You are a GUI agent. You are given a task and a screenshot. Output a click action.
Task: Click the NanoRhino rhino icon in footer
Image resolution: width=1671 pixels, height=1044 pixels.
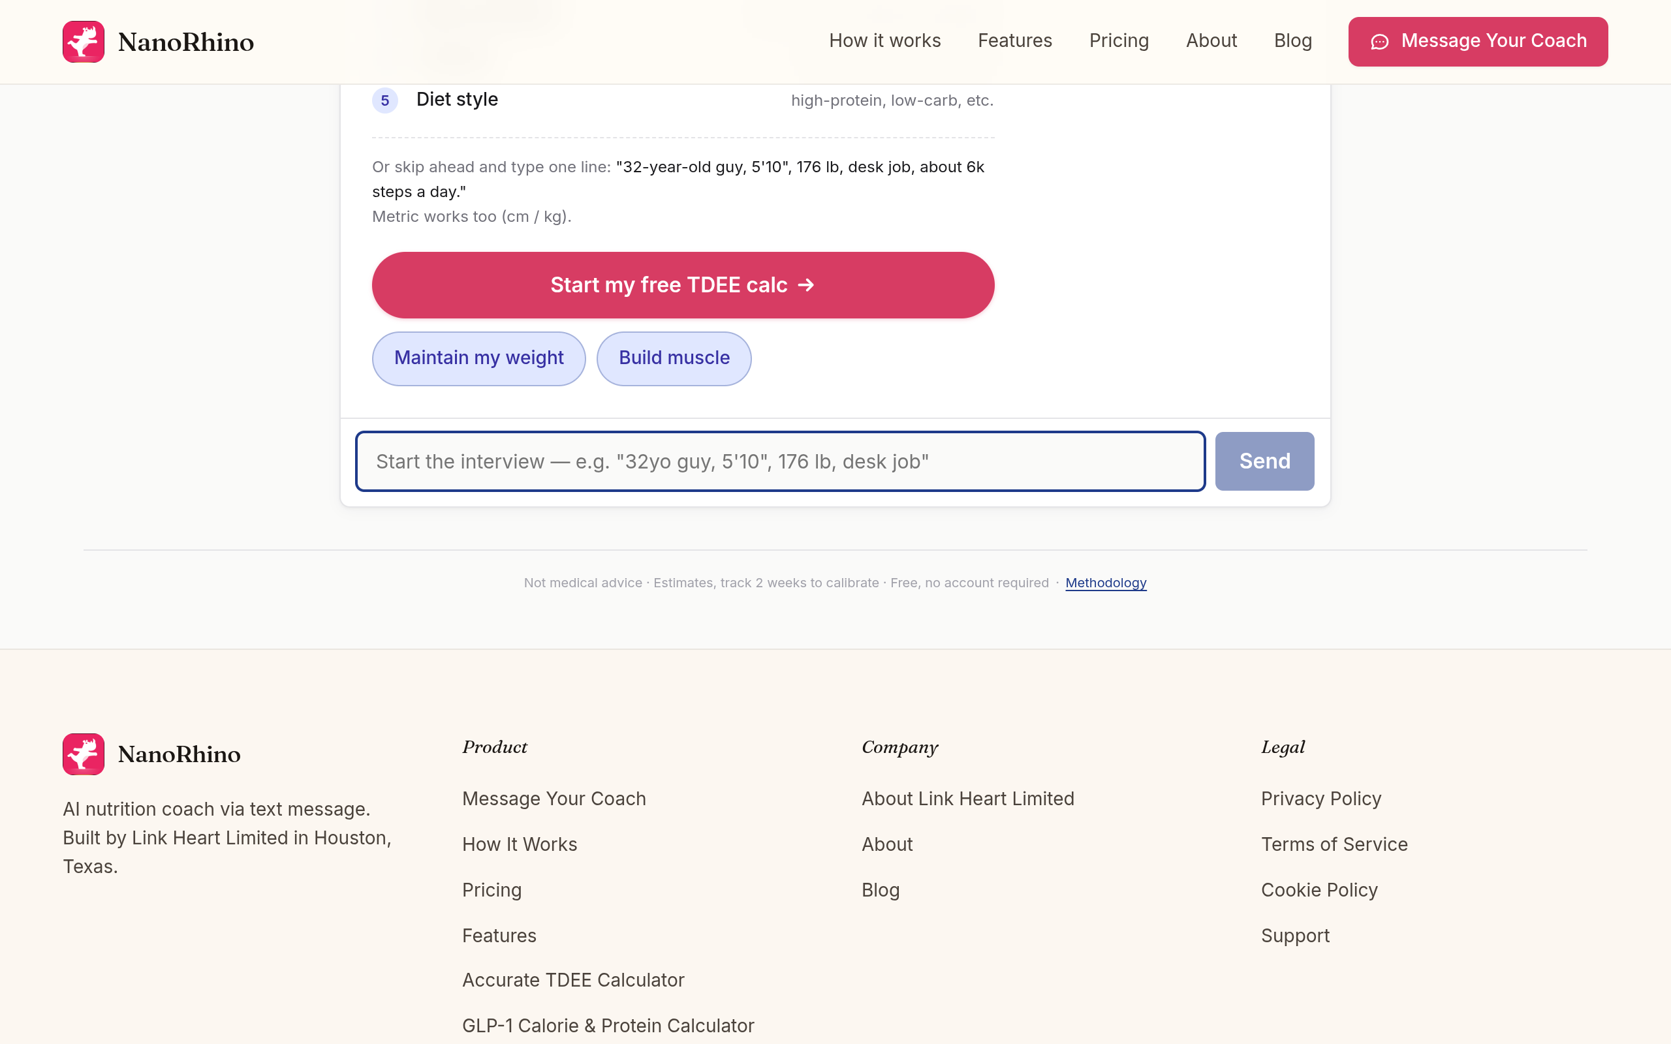pyautogui.click(x=84, y=754)
